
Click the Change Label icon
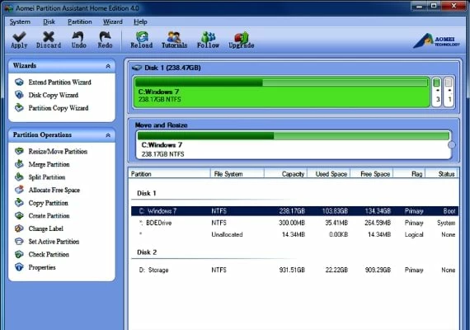coord(19,229)
